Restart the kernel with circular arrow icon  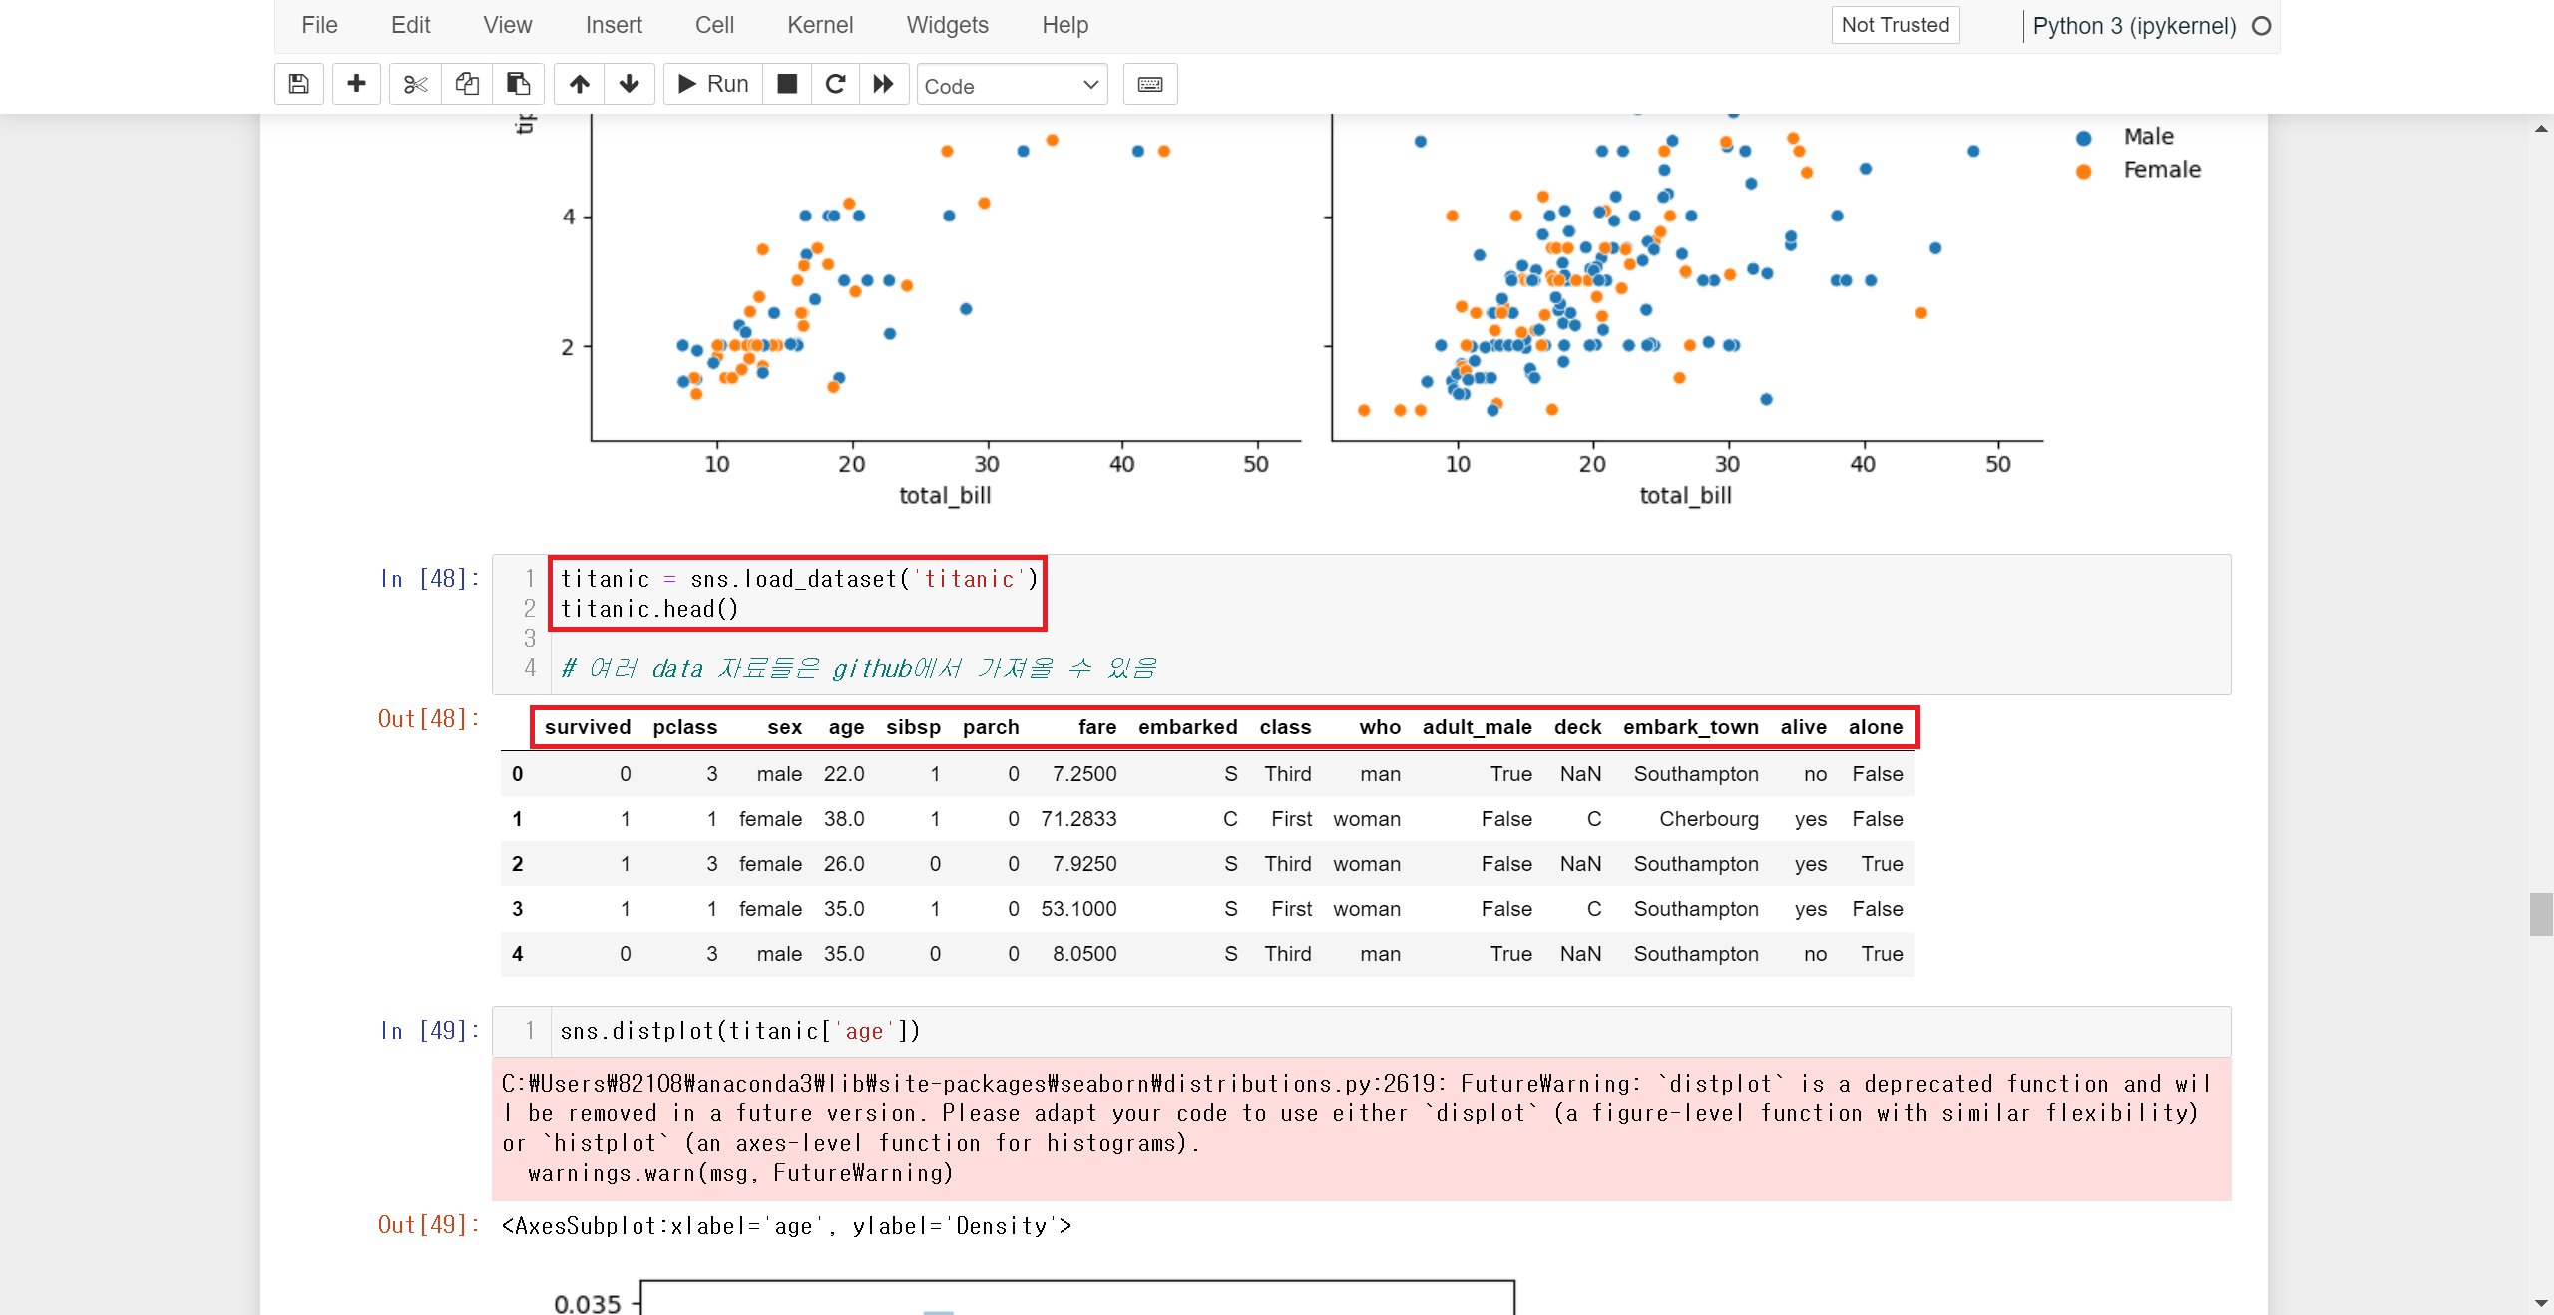click(x=836, y=84)
